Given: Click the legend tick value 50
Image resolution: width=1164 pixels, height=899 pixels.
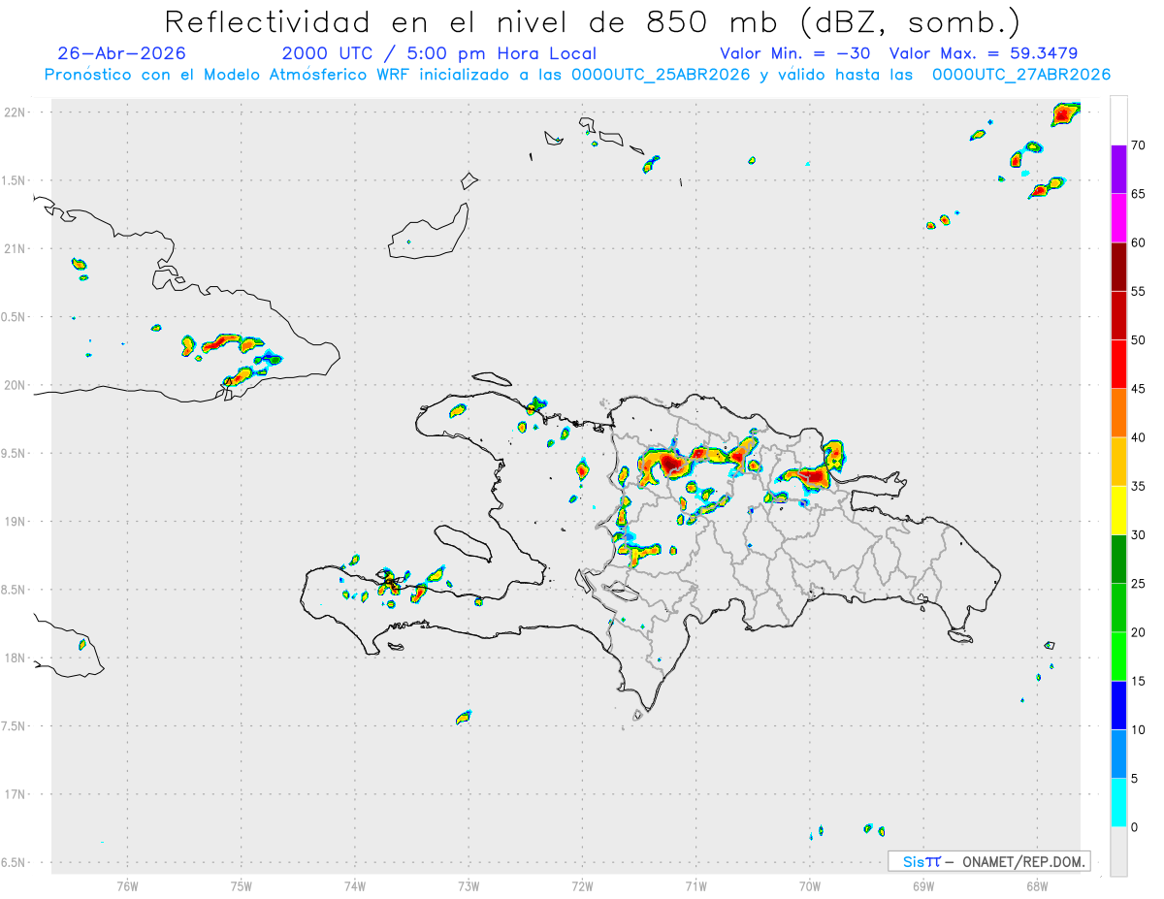Looking at the screenshot, I should coord(1138,340).
